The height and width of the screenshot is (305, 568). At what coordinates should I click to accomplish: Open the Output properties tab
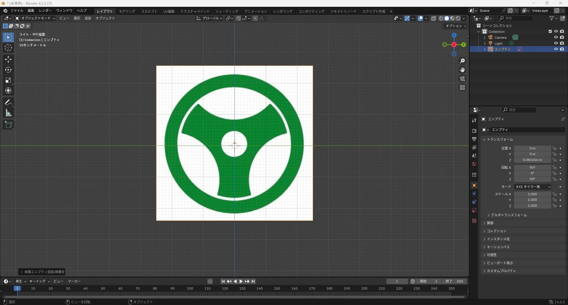[x=474, y=139]
